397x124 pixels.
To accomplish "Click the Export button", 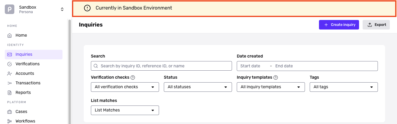I will click(376, 25).
